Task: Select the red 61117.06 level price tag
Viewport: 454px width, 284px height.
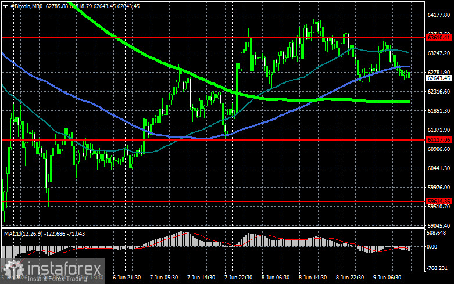Action: pos(439,140)
